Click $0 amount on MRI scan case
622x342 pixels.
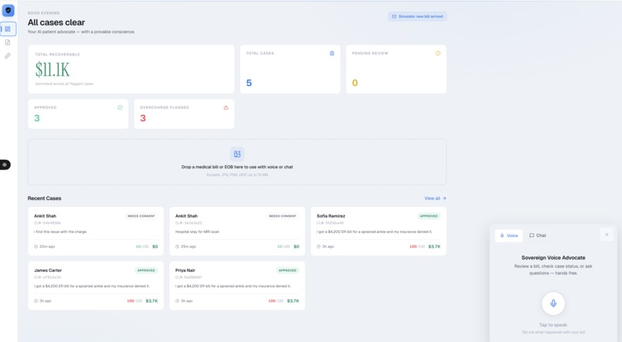coord(296,246)
